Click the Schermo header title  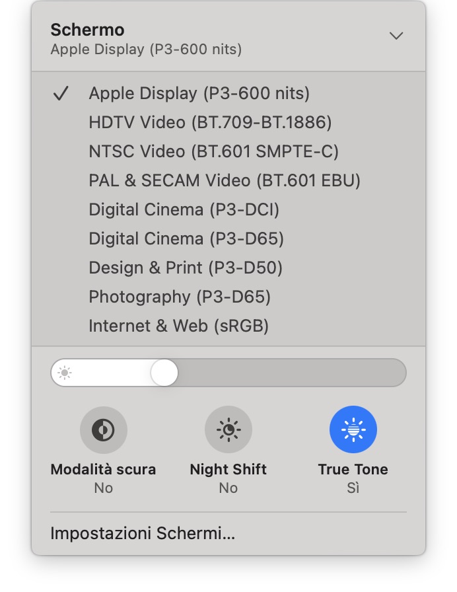coord(88,30)
